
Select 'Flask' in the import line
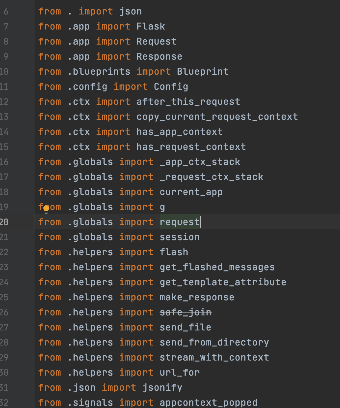(151, 26)
